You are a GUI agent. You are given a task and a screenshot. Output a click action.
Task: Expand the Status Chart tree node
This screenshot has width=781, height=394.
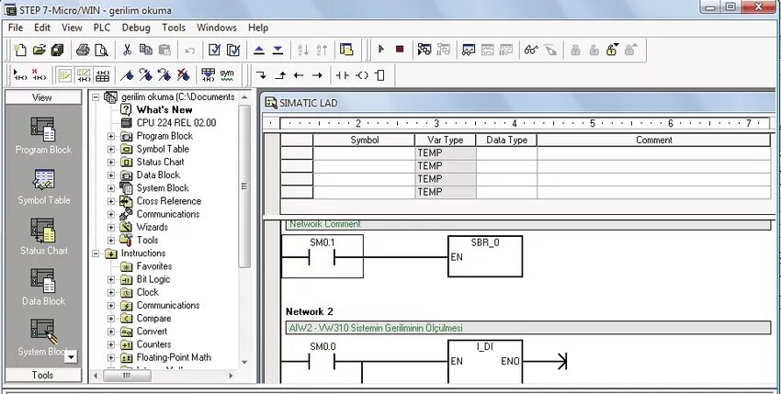(110, 162)
